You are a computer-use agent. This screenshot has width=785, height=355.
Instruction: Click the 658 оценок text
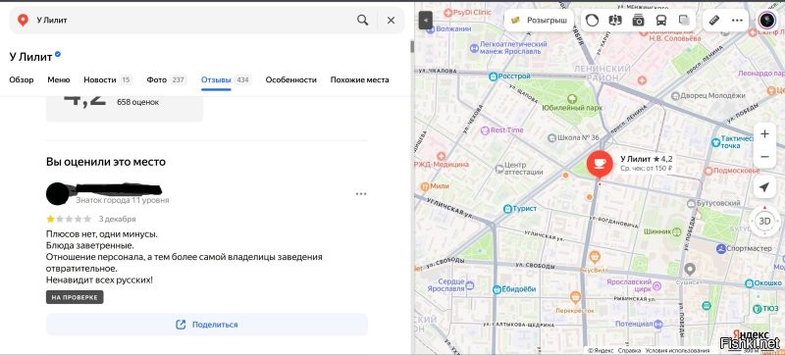[x=137, y=102]
